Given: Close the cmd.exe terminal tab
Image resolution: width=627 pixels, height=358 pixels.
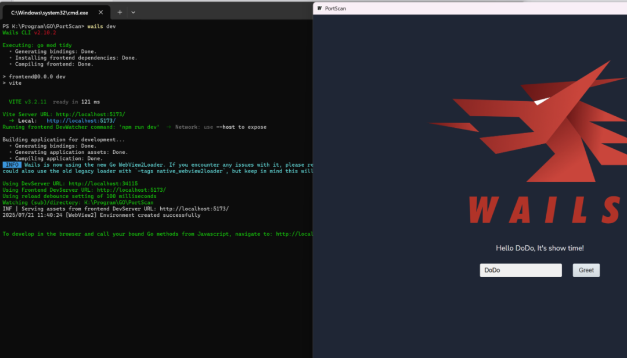Looking at the screenshot, I should click(101, 12).
